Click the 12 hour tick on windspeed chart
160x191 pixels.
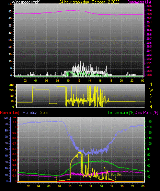(79, 81)
